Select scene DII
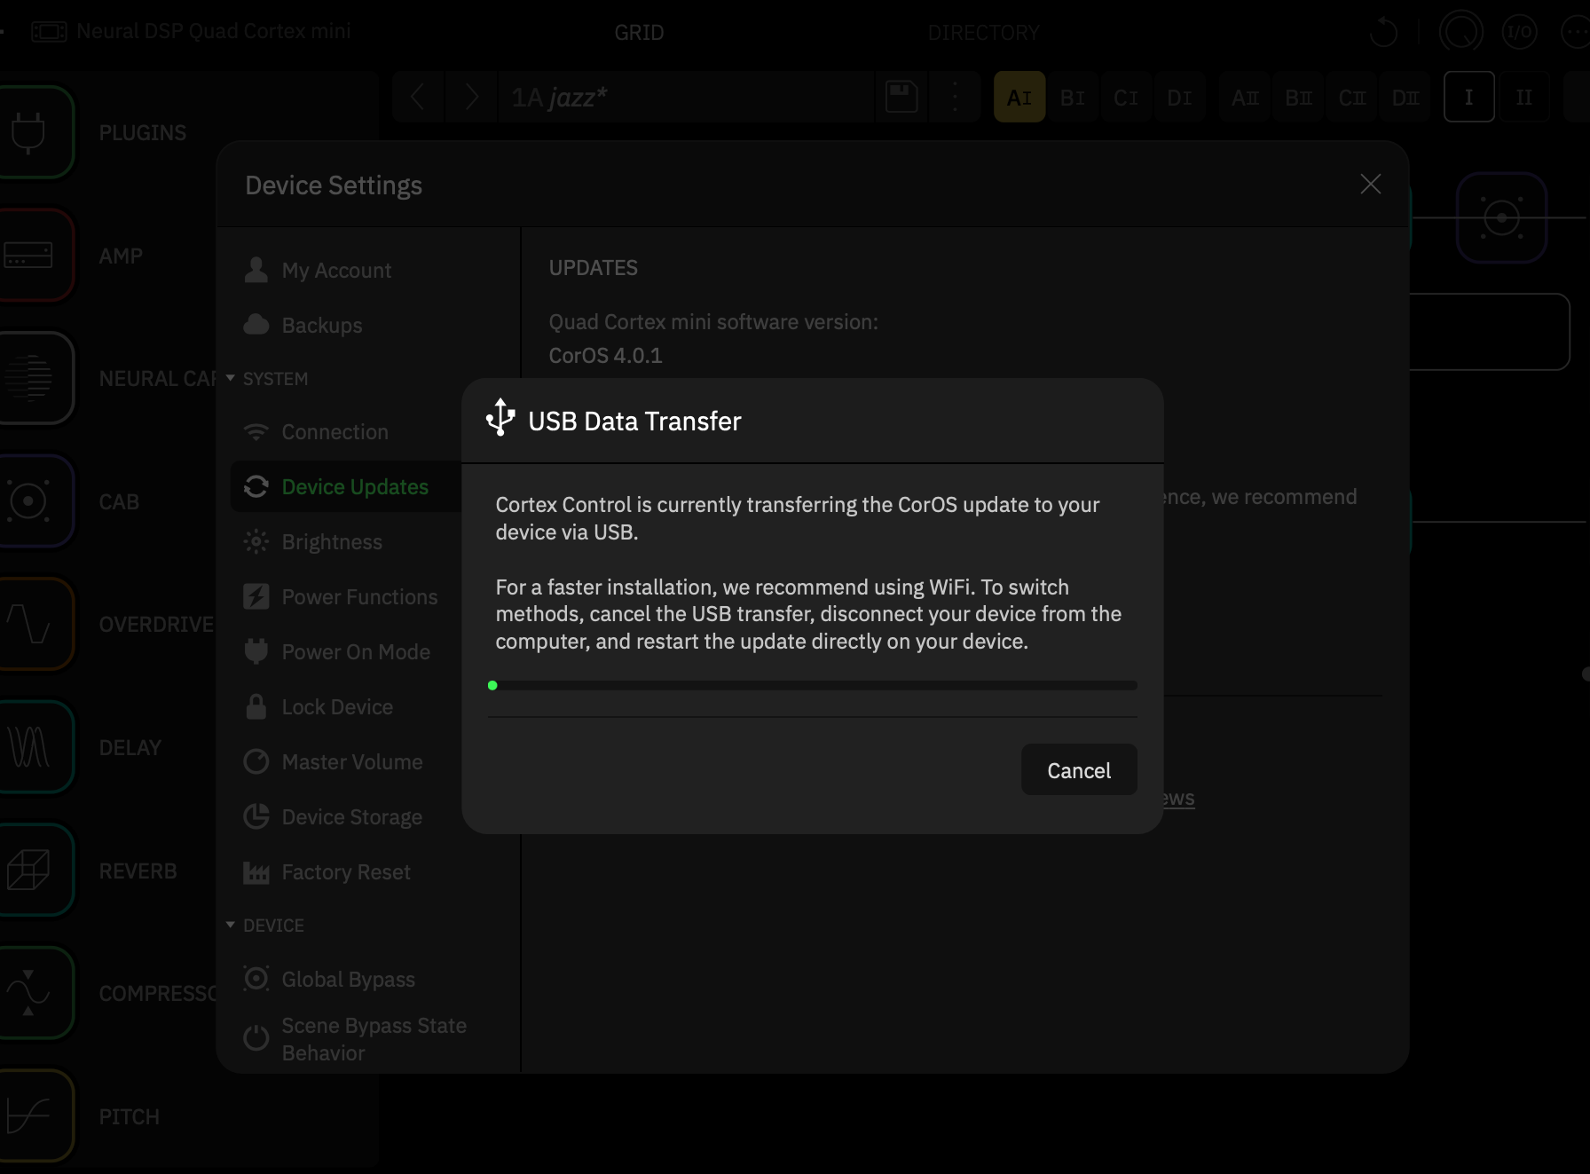The height and width of the screenshot is (1174, 1590). [x=1405, y=97]
